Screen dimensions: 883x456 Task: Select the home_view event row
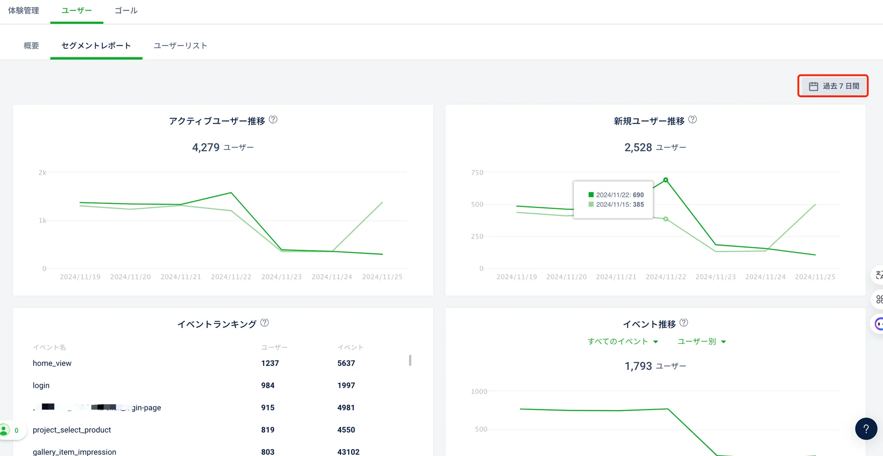pyautogui.click(x=52, y=363)
